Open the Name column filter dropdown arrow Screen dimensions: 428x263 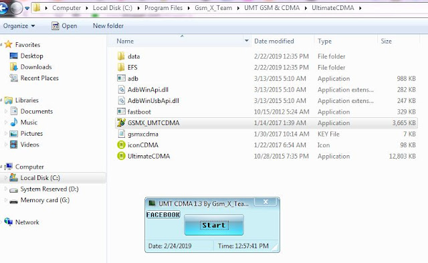click(247, 41)
